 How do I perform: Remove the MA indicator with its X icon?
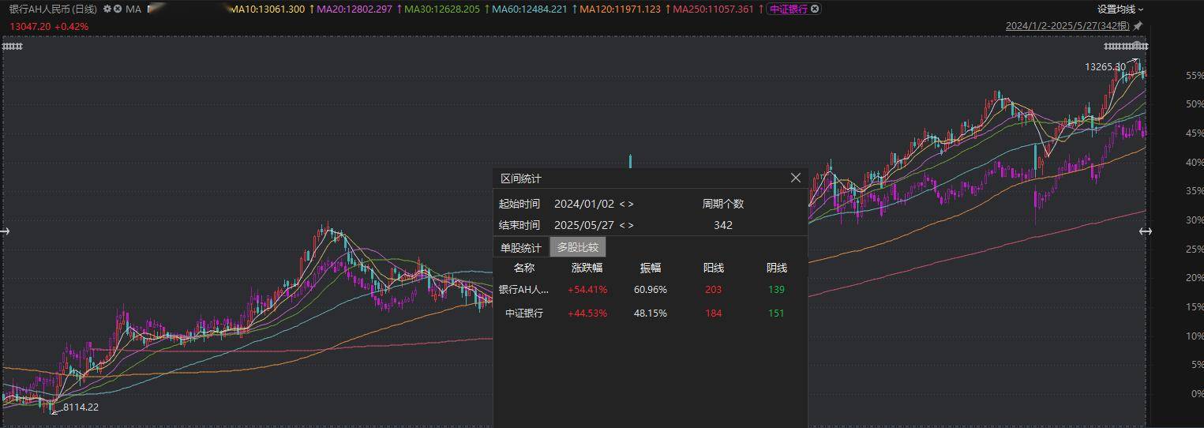pos(118,9)
